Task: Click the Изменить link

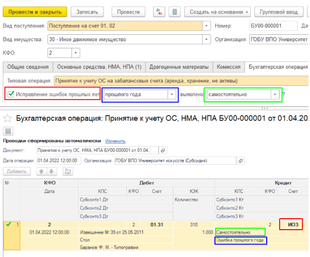Action: tap(115, 141)
